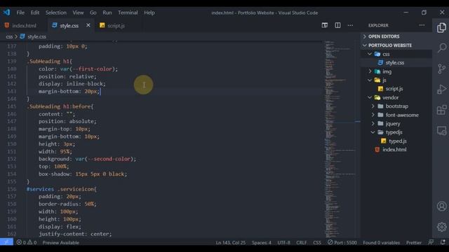The height and width of the screenshot is (252, 449).
Task: Click Preview Available in status bar
Action: pos(61,243)
